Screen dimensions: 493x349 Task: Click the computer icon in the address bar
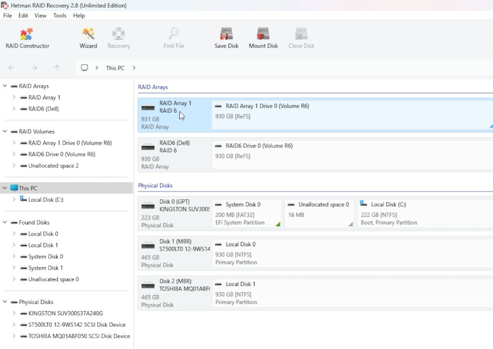click(x=84, y=68)
